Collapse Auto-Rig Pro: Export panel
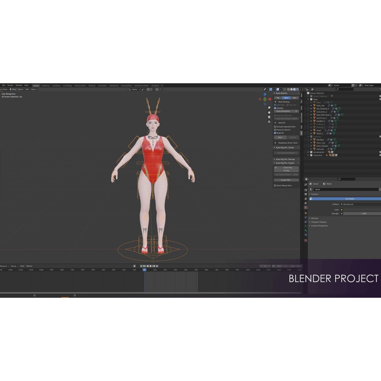The width and height of the screenshot is (381, 381). tap(274, 163)
